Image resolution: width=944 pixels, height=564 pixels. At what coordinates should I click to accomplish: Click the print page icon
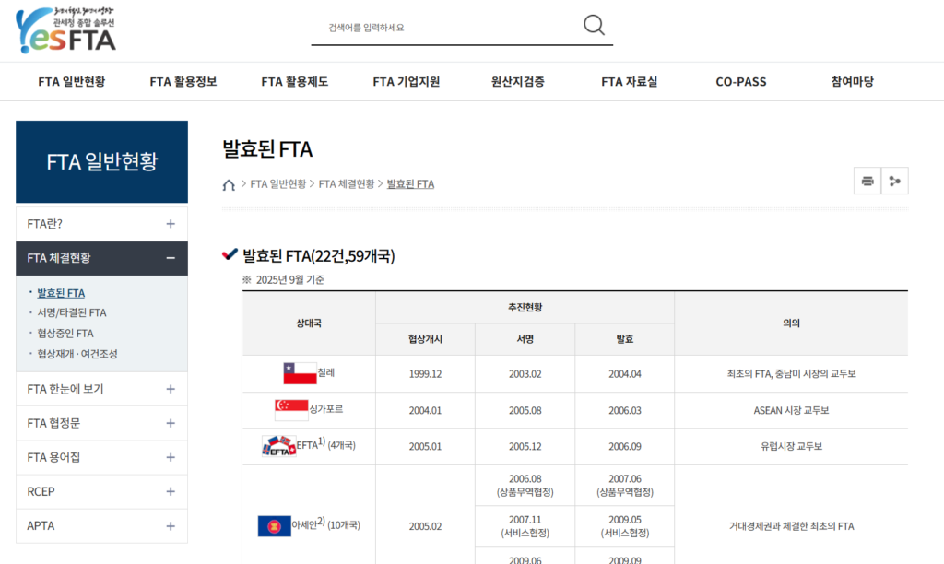click(x=867, y=182)
